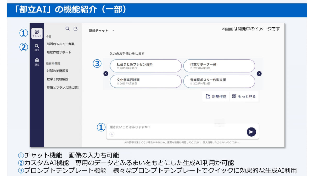The image size is (314, 176).
Task: Click the send arrow button
Action: pos(251,132)
